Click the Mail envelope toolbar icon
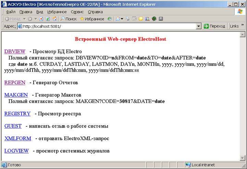247x169 pixels. (x=118, y=19)
